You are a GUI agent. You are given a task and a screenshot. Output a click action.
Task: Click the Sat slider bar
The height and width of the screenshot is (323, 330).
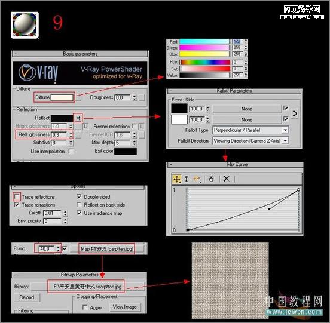pyautogui.click(x=205, y=69)
